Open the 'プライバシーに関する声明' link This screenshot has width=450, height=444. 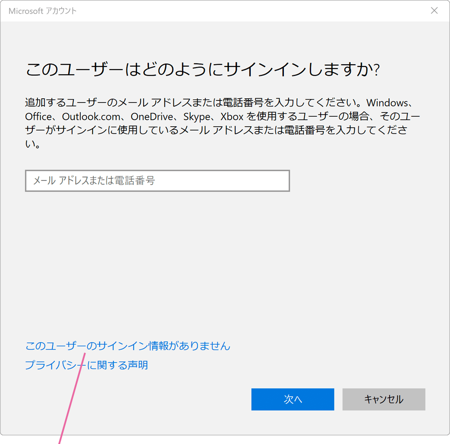pos(86,365)
